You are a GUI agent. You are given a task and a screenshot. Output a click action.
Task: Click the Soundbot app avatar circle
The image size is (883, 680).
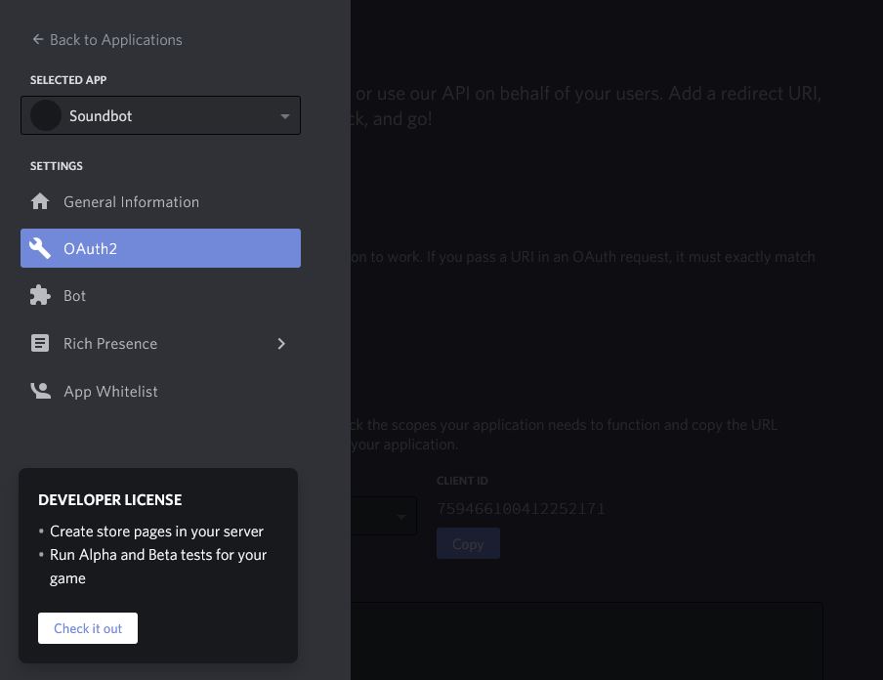[46, 115]
